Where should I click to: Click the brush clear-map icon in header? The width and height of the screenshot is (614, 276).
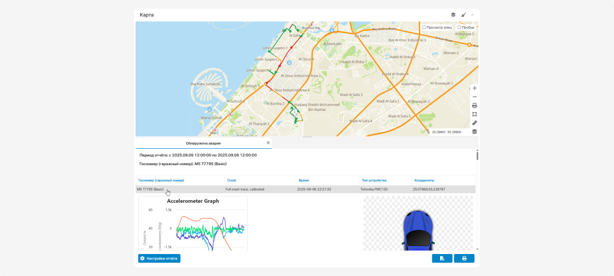click(464, 15)
